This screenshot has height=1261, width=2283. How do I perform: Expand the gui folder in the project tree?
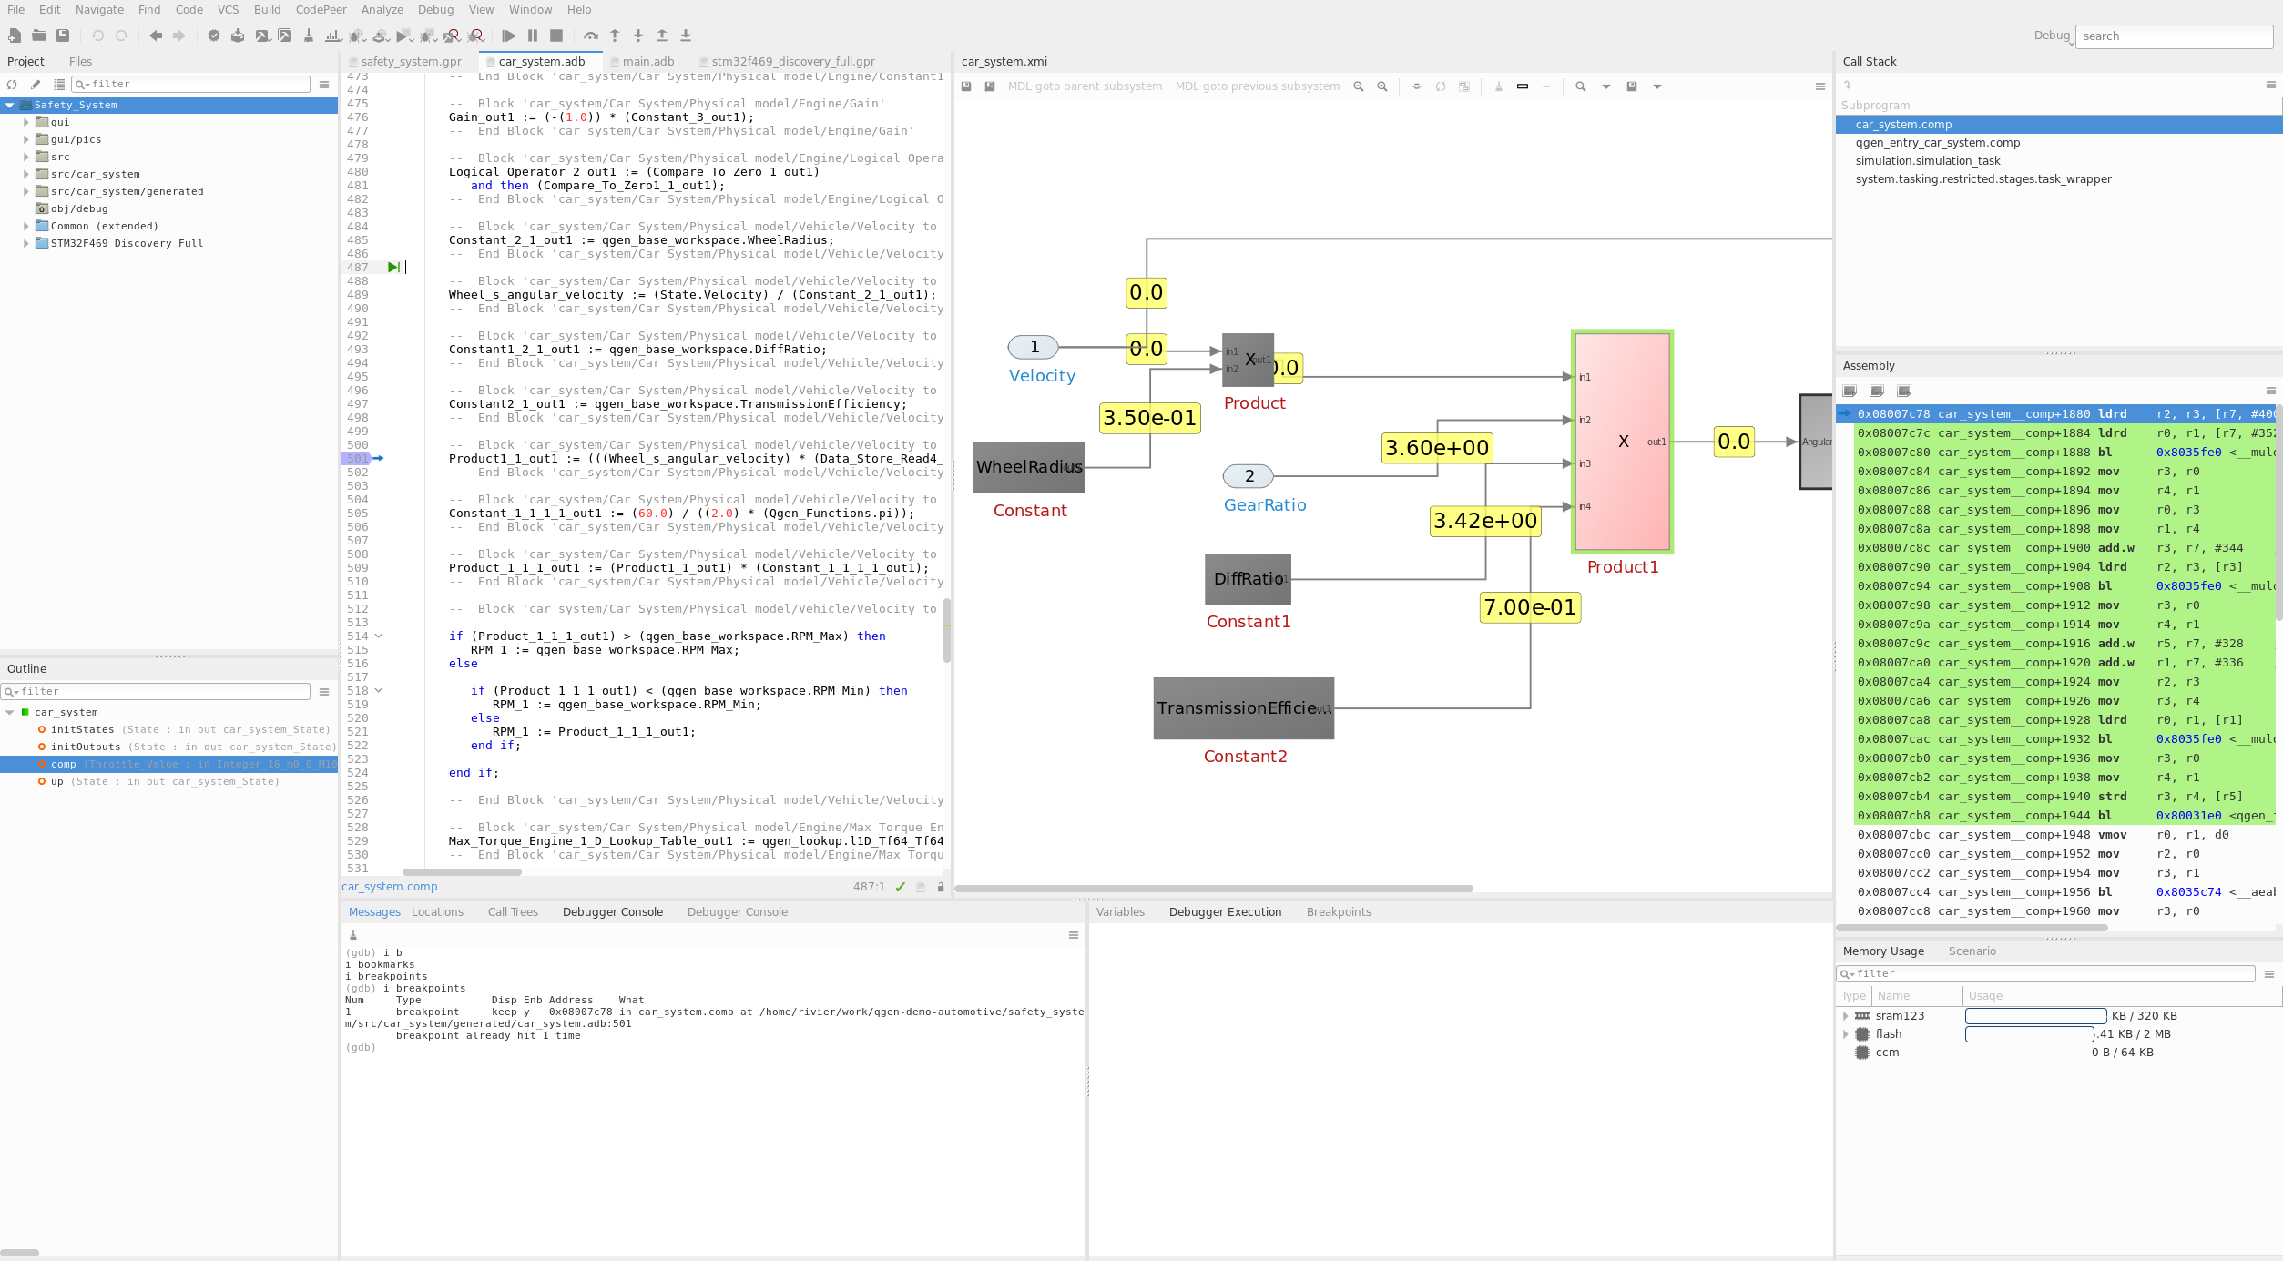click(x=26, y=122)
